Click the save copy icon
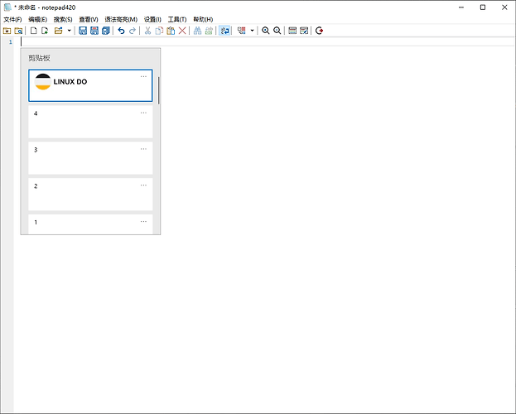The image size is (516, 414). click(106, 31)
